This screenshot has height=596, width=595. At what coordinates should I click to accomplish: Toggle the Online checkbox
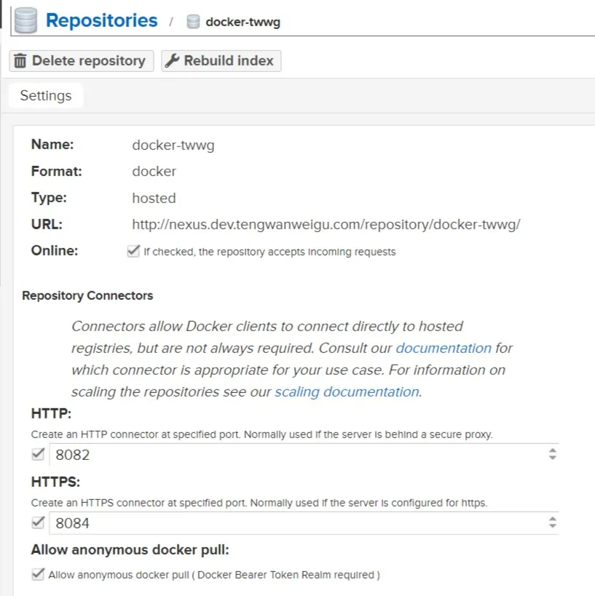[x=133, y=251]
